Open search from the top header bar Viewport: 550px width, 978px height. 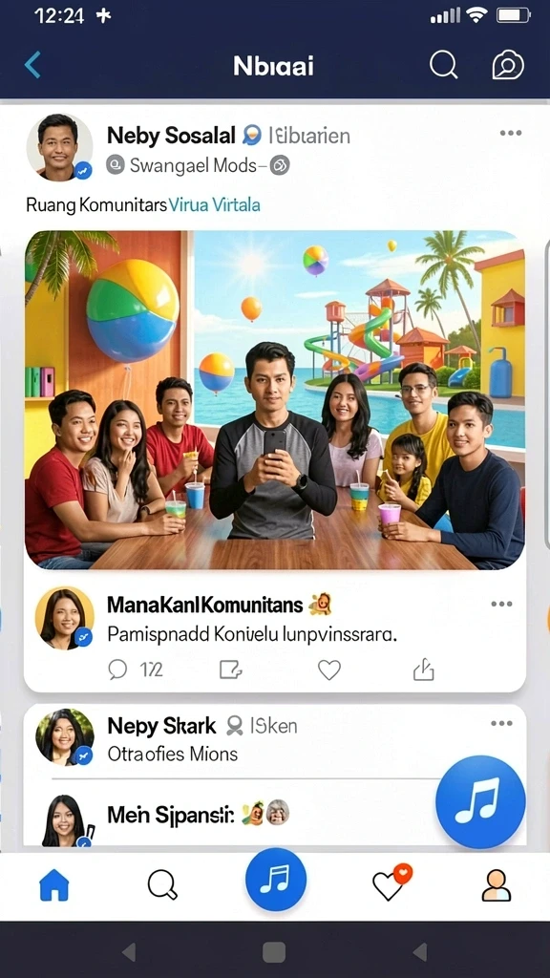[443, 65]
